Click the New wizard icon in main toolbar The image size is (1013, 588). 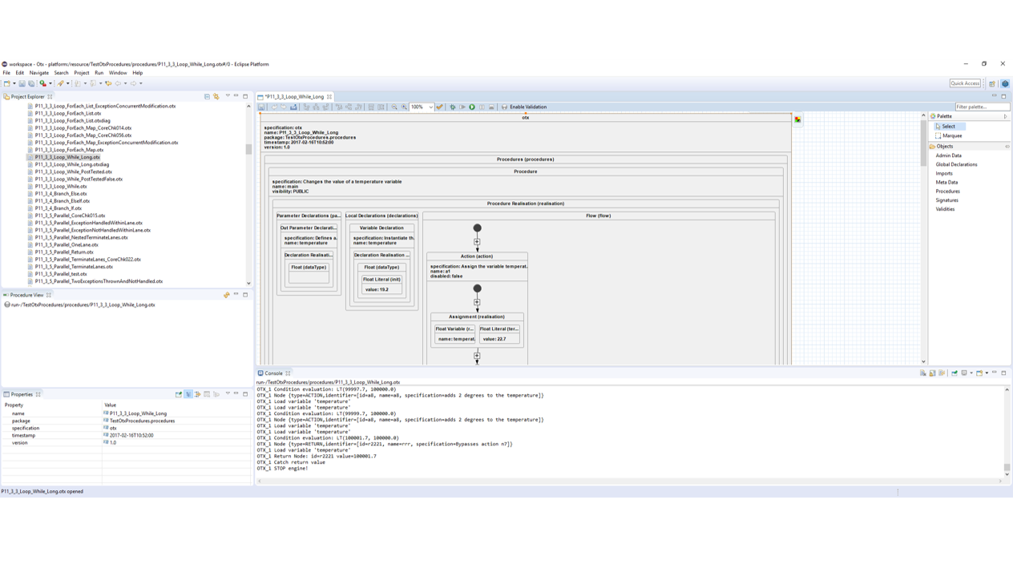tap(7, 83)
